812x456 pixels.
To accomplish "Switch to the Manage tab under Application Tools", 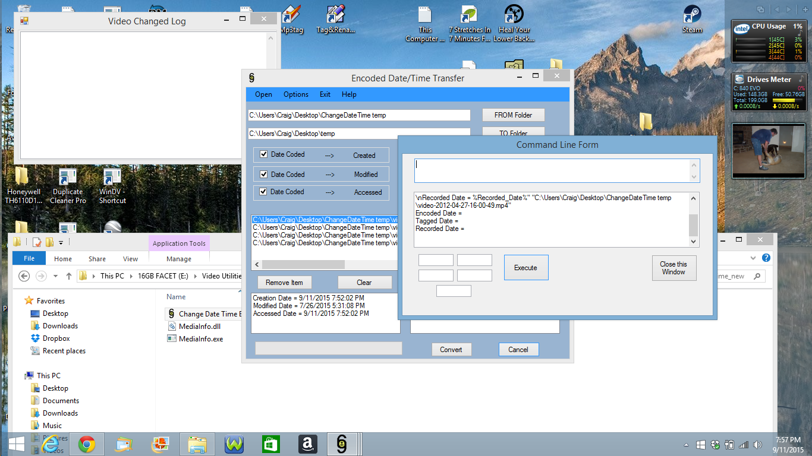I will tap(179, 259).
